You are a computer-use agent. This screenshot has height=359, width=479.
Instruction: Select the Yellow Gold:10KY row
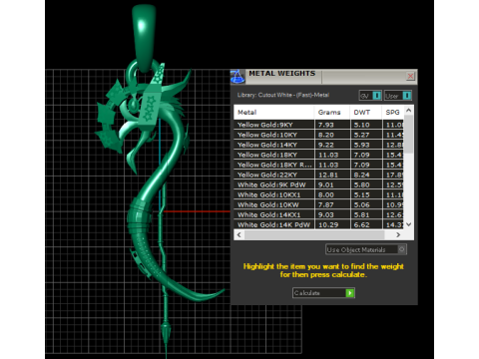[x=319, y=135]
